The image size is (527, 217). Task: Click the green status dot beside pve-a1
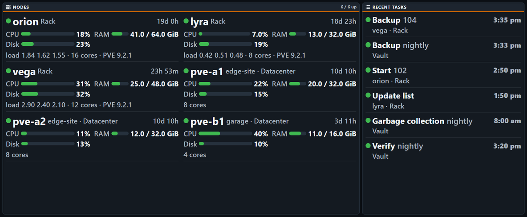(186, 71)
